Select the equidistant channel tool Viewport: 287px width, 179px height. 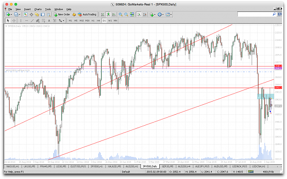click(38, 21)
